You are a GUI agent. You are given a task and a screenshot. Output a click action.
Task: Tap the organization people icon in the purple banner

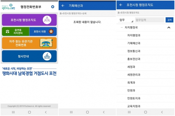(47, 20)
